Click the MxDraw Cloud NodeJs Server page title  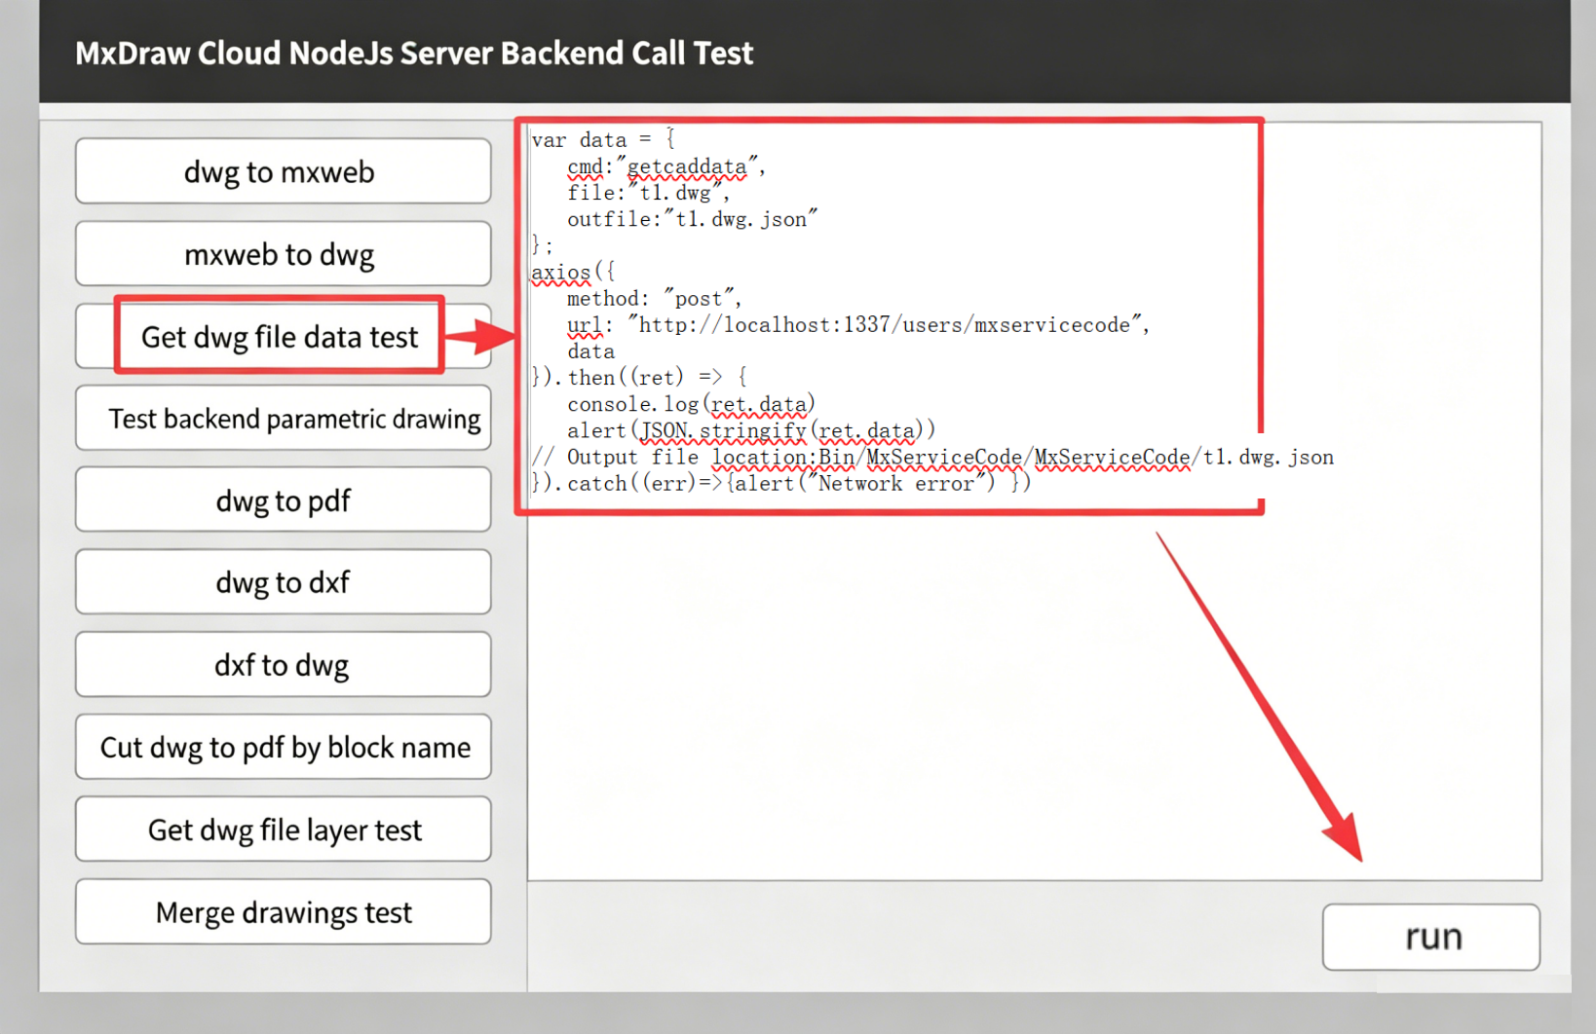tap(414, 53)
